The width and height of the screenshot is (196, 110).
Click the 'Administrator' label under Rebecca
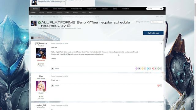41,61
